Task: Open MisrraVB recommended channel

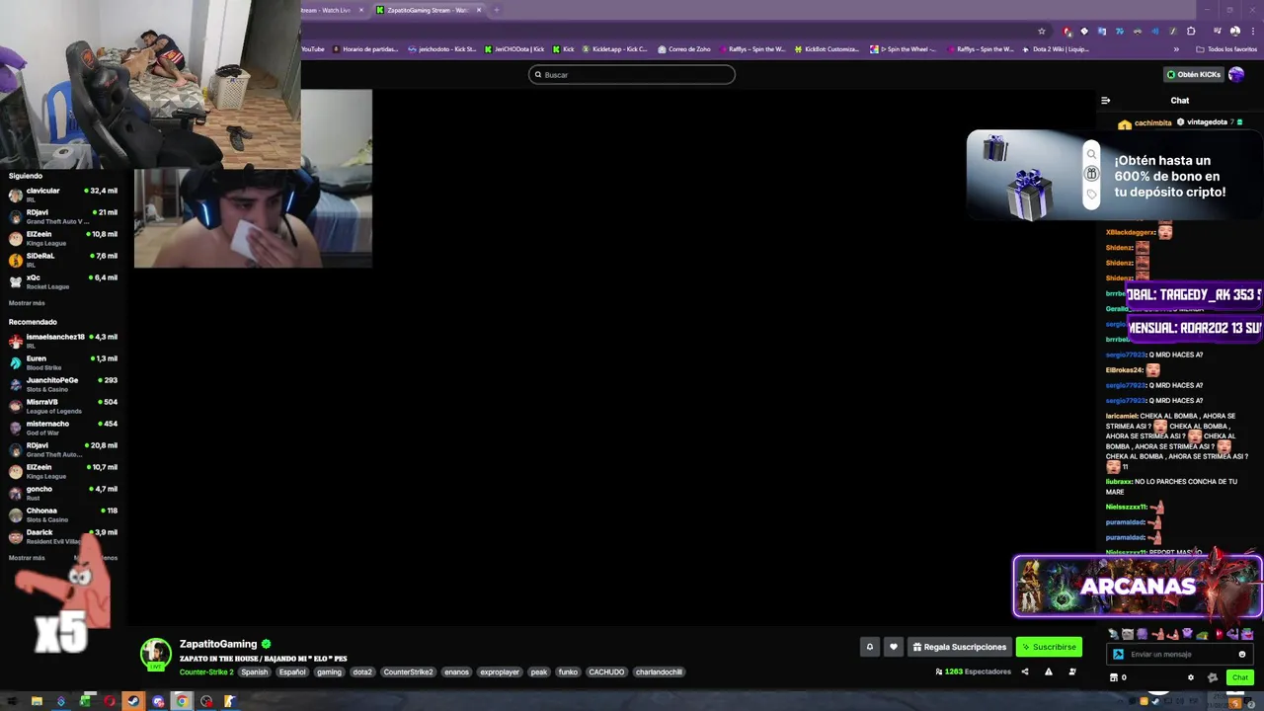Action: [63, 406]
